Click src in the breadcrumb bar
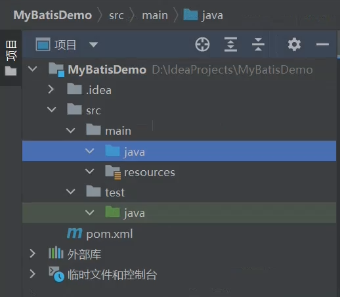Image resolution: width=340 pixels, height=297 pixels. tap(116, 16)
